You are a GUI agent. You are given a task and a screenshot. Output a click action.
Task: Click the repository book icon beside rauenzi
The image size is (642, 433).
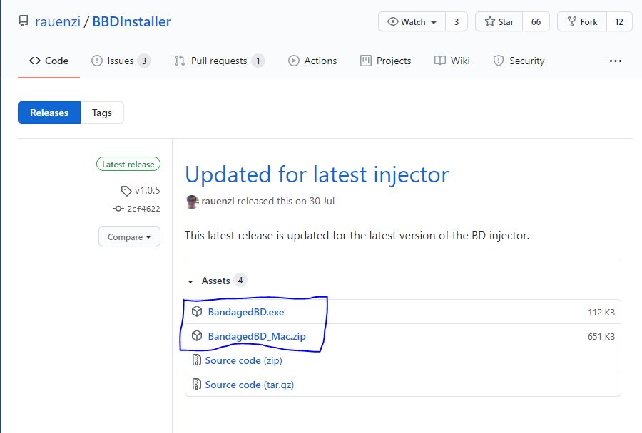pos(24,22)
